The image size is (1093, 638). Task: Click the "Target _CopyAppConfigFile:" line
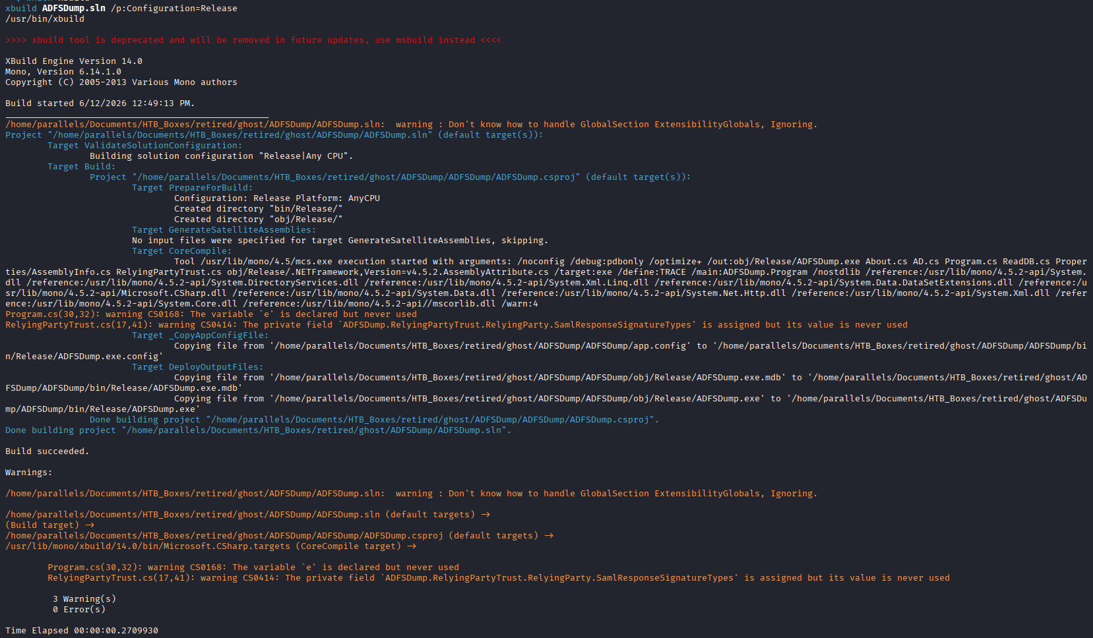tap(201, 335)
